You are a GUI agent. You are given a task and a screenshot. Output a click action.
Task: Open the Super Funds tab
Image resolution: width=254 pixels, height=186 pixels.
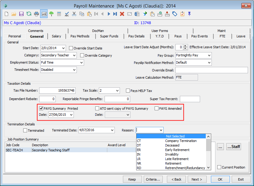pyautogui.click(x=109, y=36)
